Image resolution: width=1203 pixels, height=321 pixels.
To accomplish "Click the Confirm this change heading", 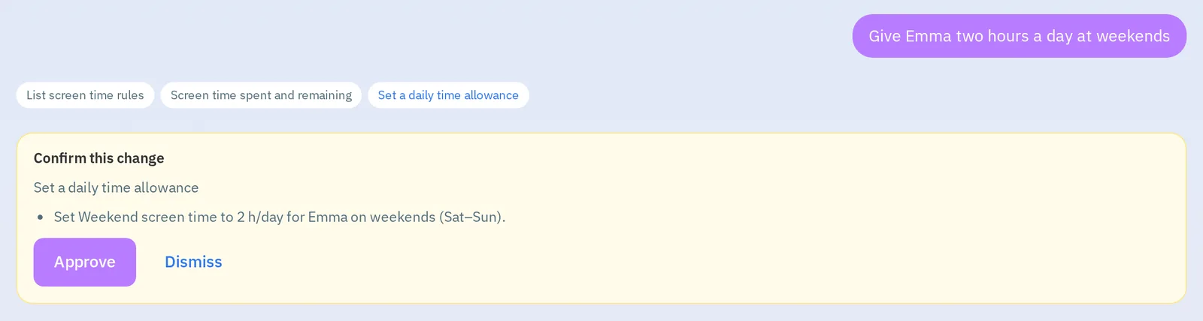I will (x=98, y=158).
